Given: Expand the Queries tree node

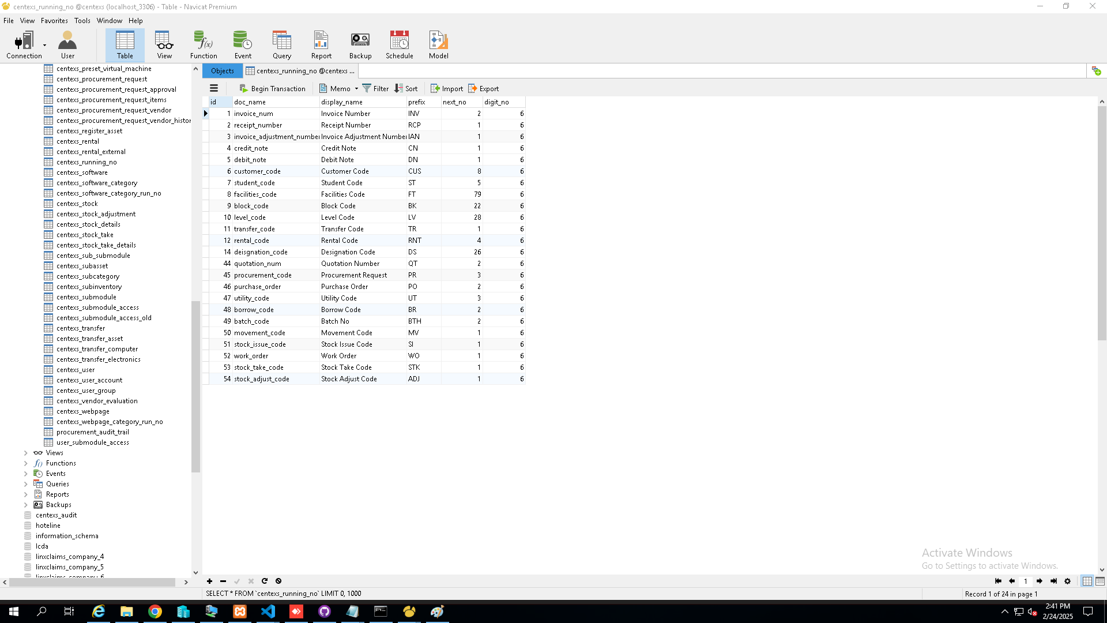Looking at the screenshot, I should click(x=25, y=485).
